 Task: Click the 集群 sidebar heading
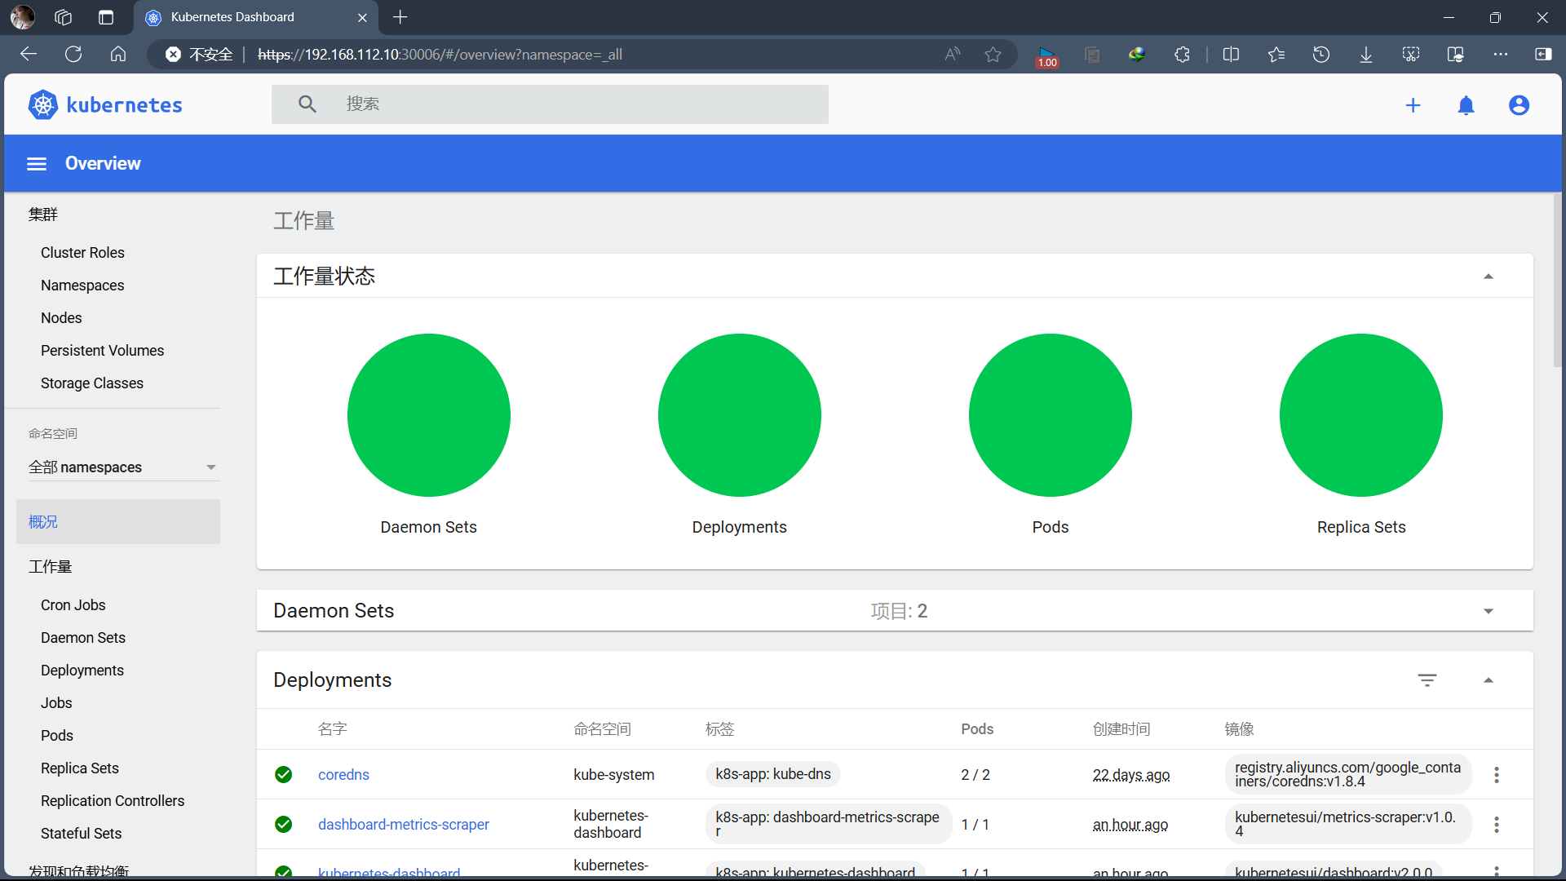coord(42,215)
